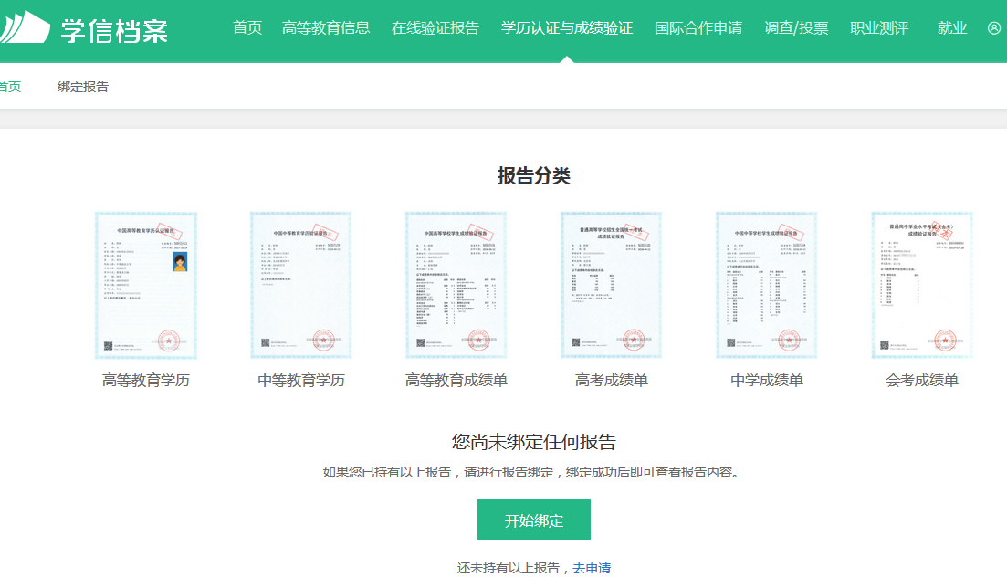Click the 高考成绩单 report thumbnail
The image size is (1007, 577).
612,286
